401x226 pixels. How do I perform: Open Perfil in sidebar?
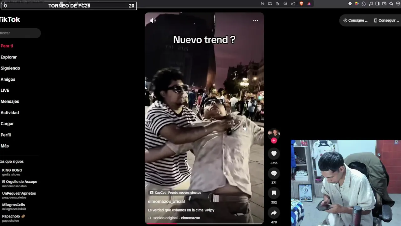click(5, 135)
